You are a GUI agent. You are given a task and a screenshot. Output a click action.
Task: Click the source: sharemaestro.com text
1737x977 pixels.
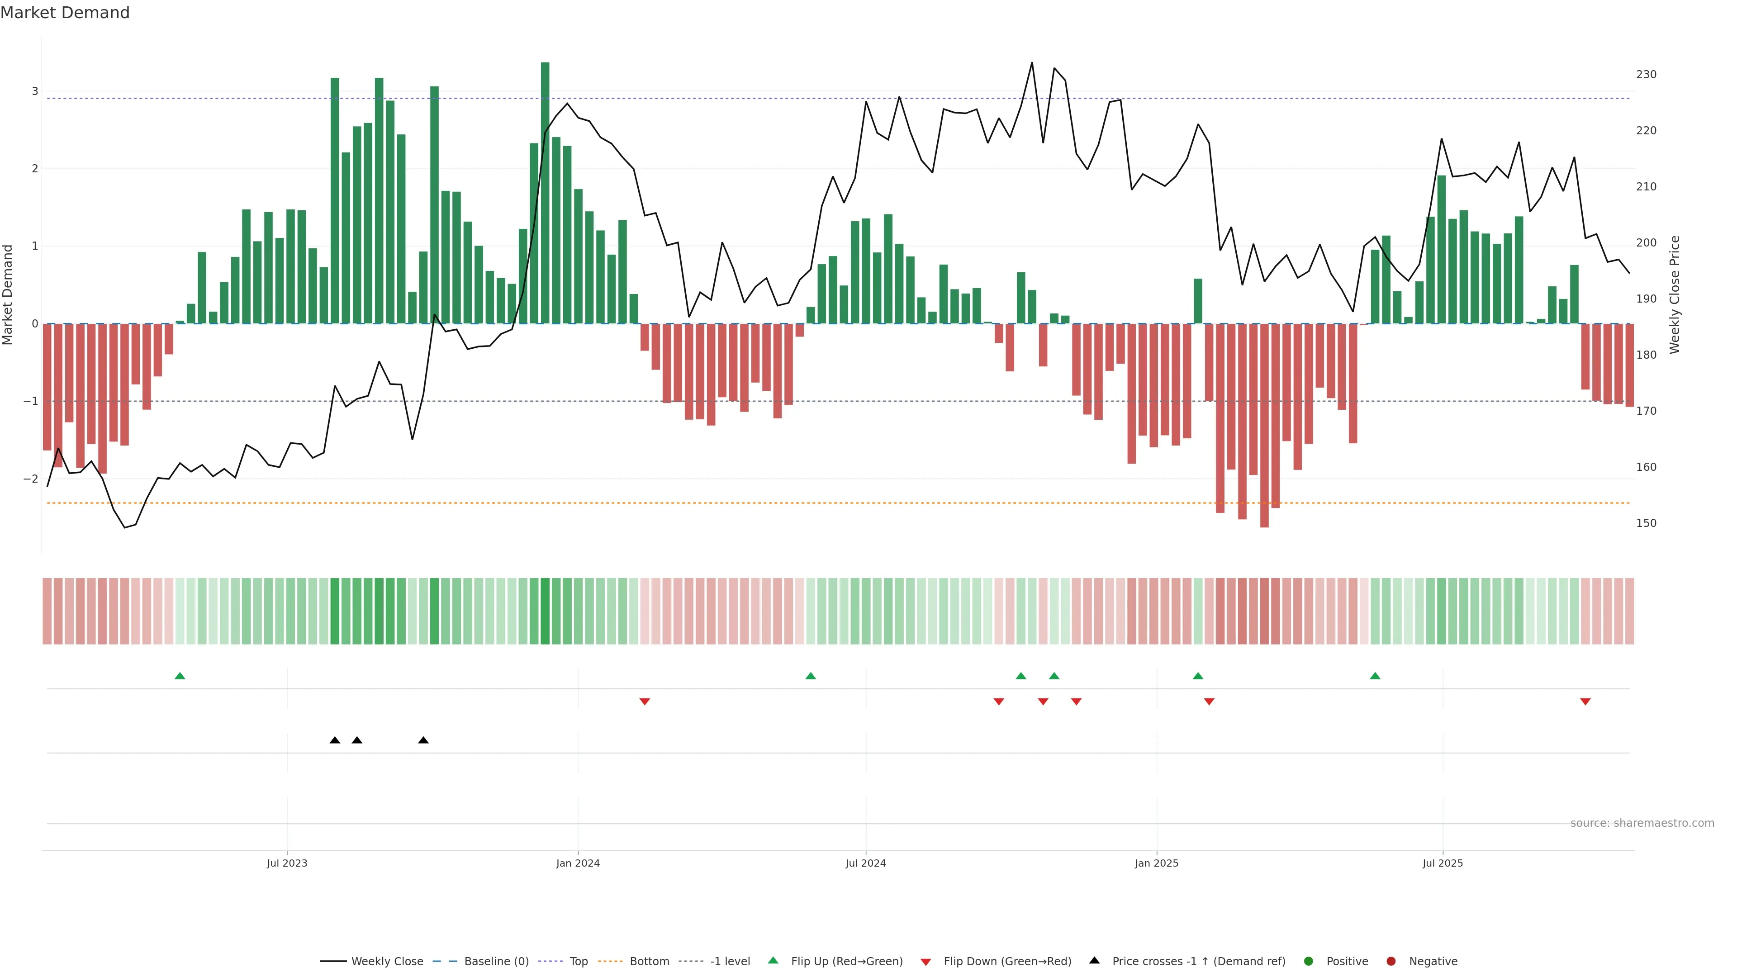tap(1642, 823)
